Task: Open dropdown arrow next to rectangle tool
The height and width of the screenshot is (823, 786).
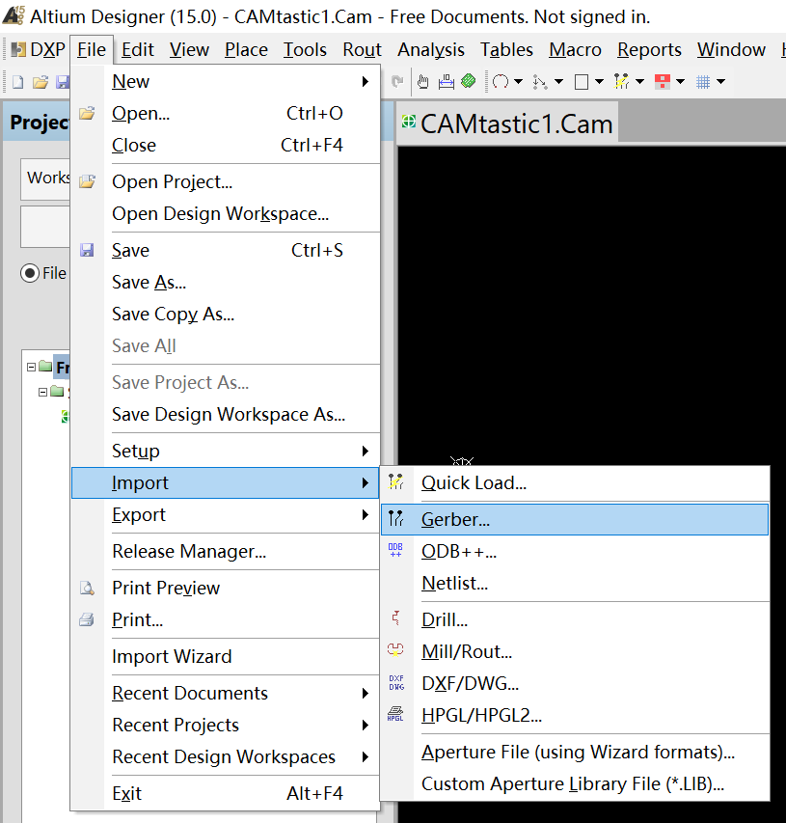Action: 599,81
